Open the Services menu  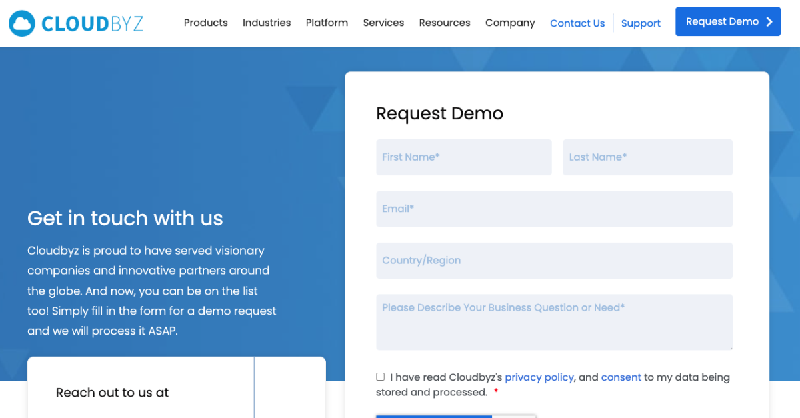click(x=383, y=23)
